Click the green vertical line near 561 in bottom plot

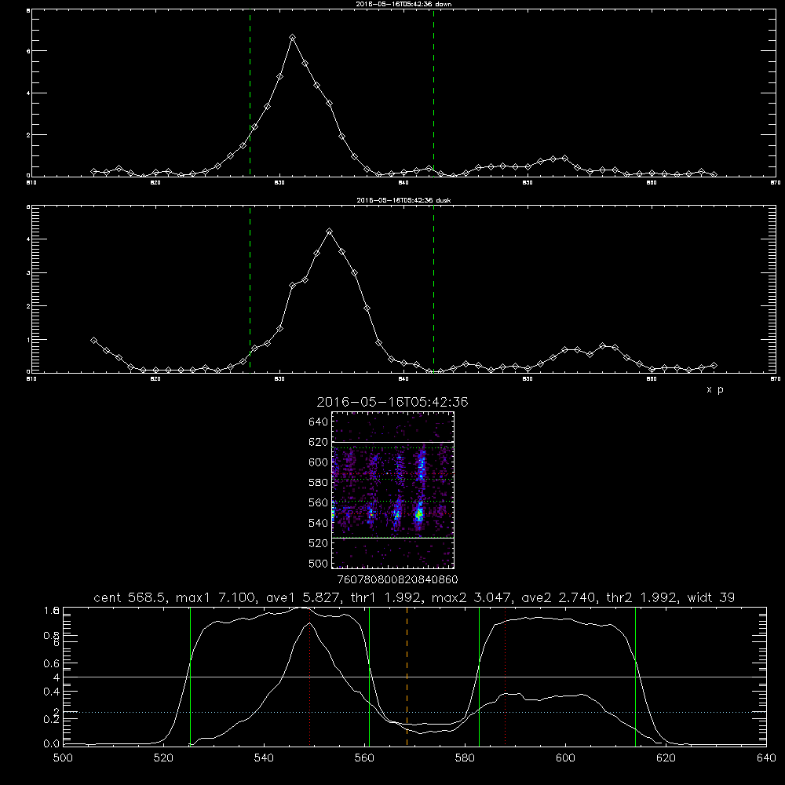click(370, 676)
